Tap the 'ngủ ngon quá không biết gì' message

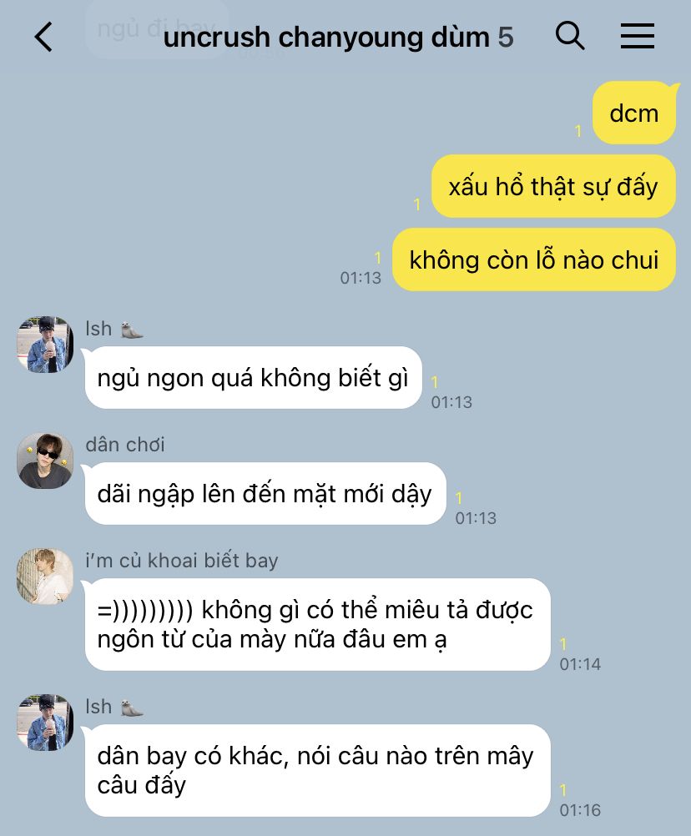[253, 377]
